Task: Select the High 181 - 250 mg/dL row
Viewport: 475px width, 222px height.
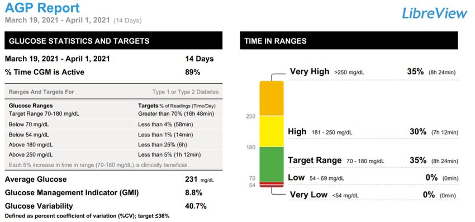Action: coord(373,132)
